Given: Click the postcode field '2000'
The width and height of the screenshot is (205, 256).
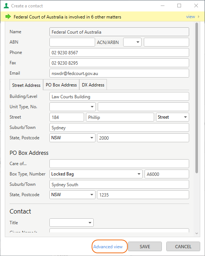Looking at the screenshot, I should pyautogui.click(x=143, y=138).
